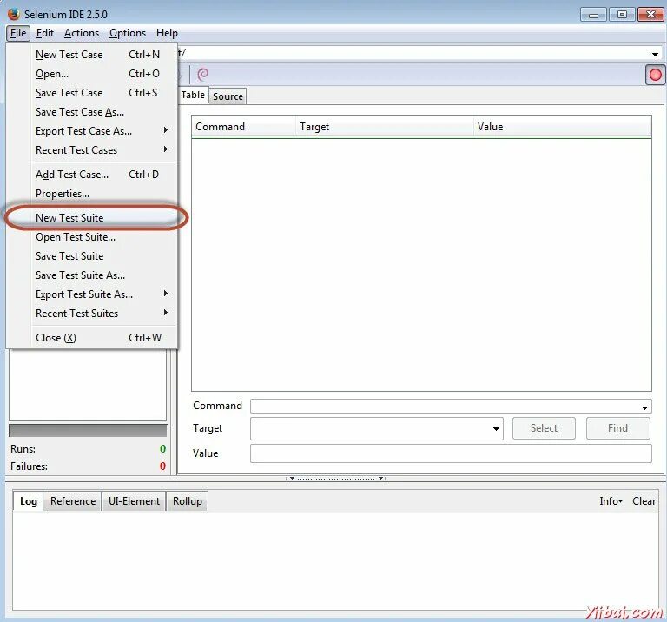This screenshot has width=667, height=622.
Task: Open the Base URL dropdown arrow
Action: [655, 54]
